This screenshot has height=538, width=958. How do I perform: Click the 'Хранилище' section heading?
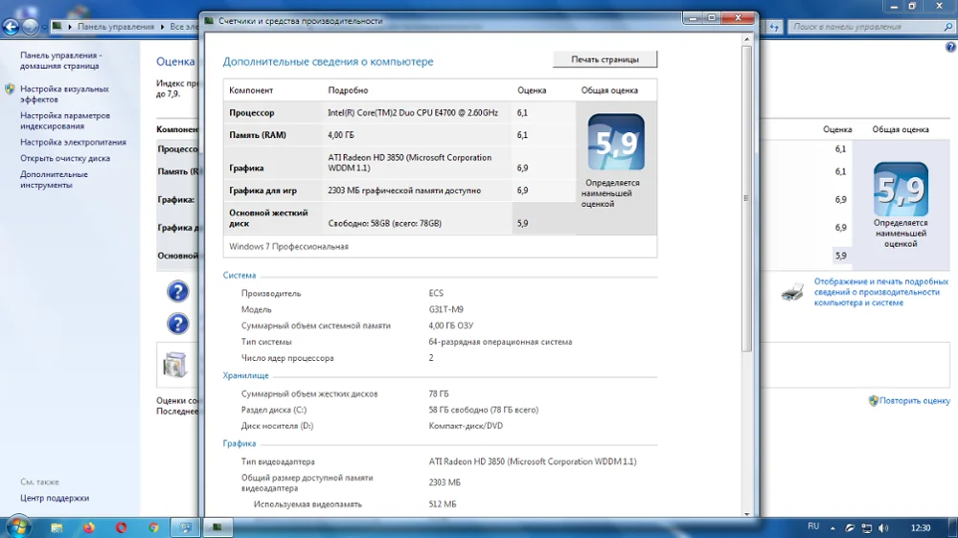click(x=245, y=375)
